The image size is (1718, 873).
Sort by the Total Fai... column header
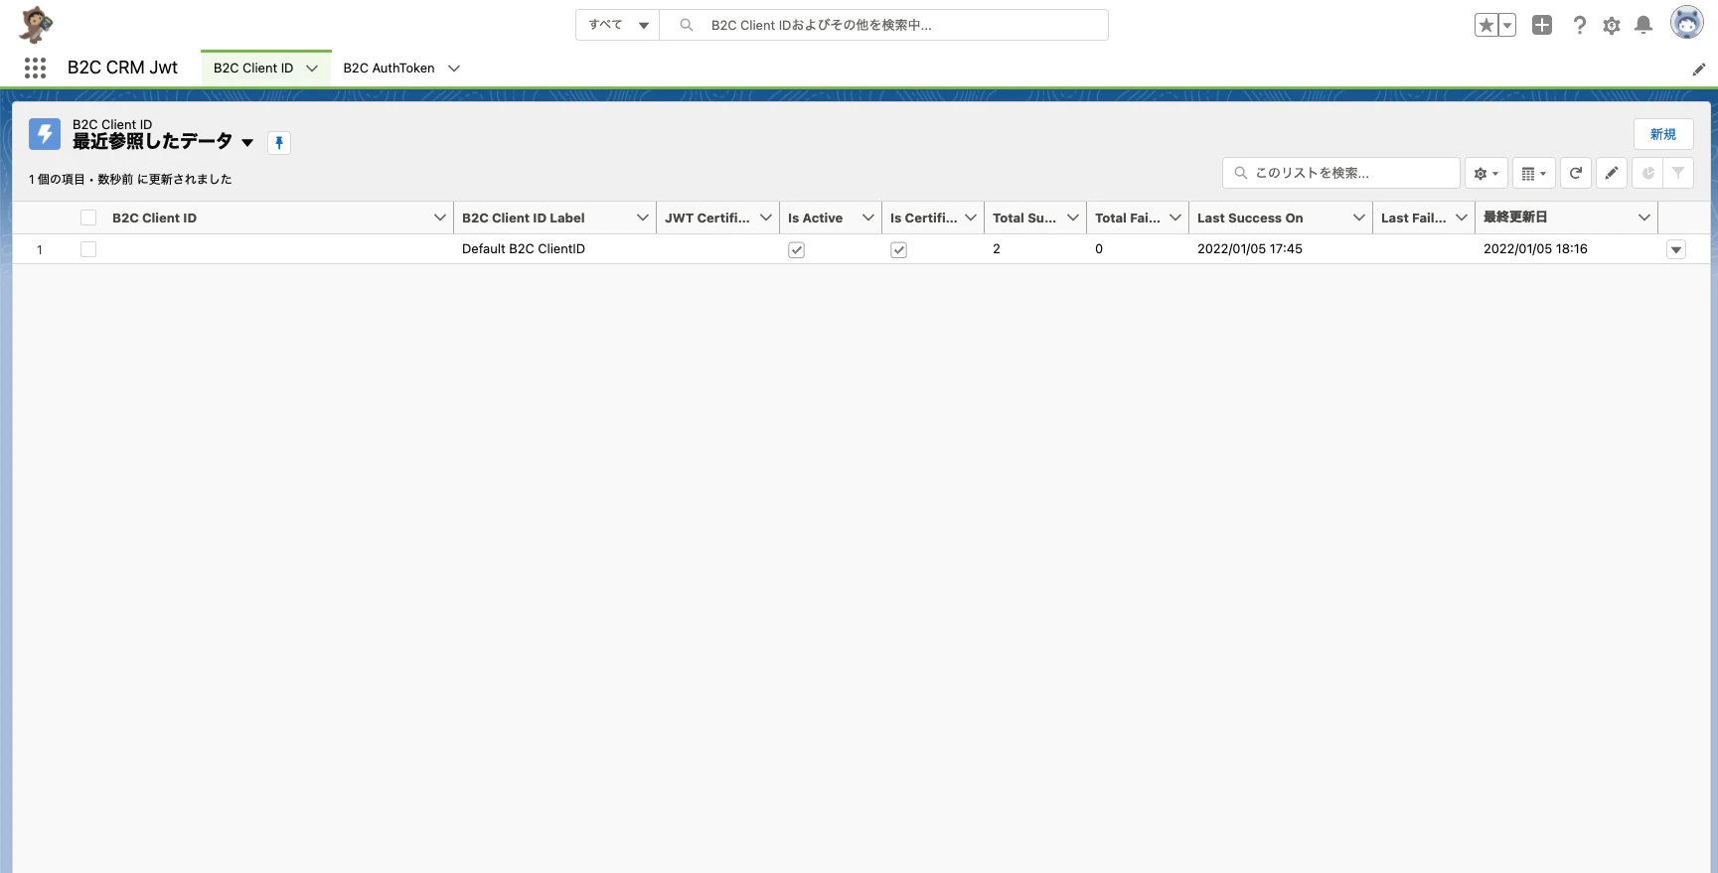pos(1128,218)
